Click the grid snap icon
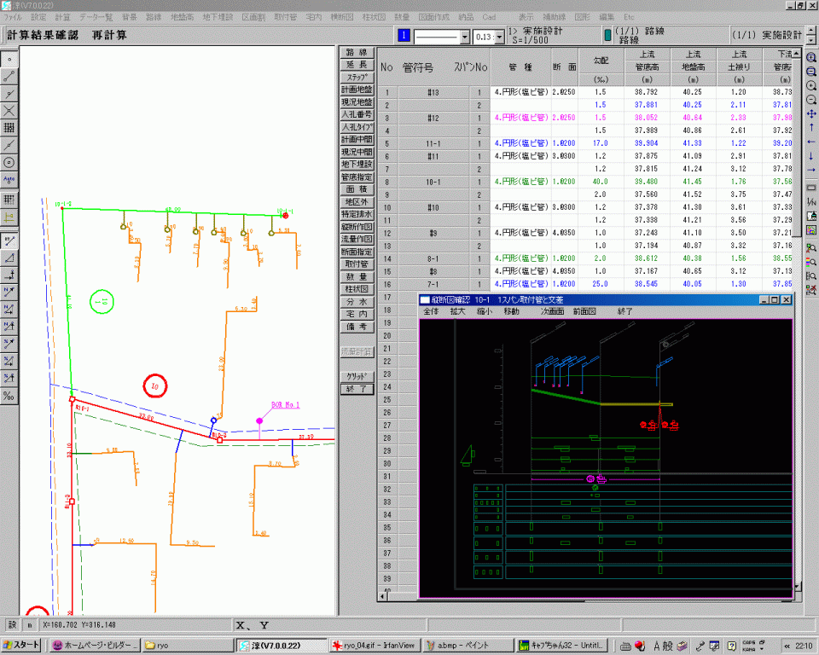 pos(9,128)
